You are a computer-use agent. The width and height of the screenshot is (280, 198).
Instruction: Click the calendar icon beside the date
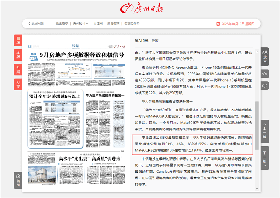pos(218,24)
